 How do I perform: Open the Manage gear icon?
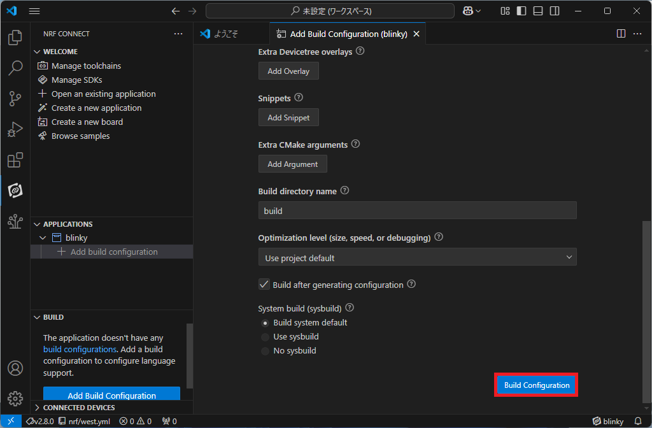point(15,399)
